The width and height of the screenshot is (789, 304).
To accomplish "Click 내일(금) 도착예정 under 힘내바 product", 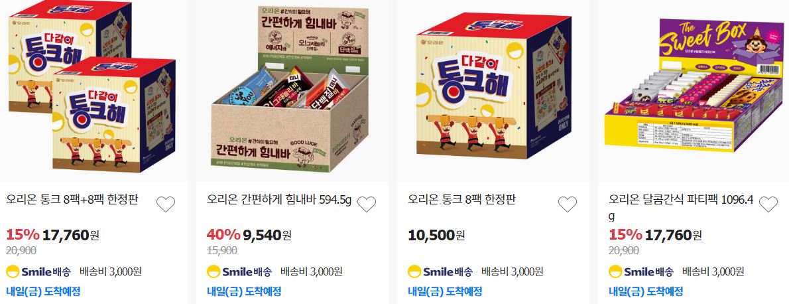I will coord(244,291).
